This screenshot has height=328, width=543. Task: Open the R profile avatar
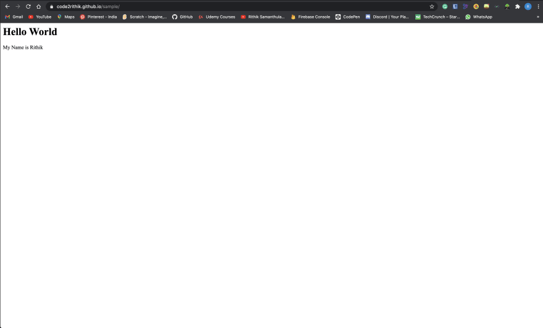pos(528,7)
